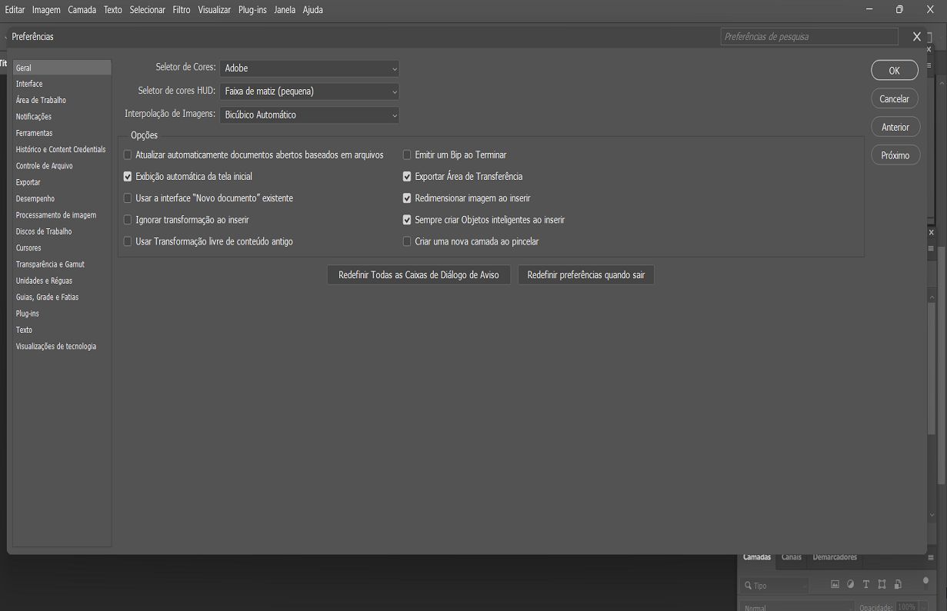Uncheck Exportar Área de Transferência
The width and height of the screenshot is (947, 611).
(407, 176)
